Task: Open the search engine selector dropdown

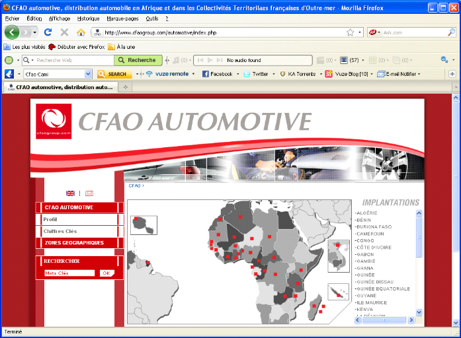Action: (x=379, y=32)
